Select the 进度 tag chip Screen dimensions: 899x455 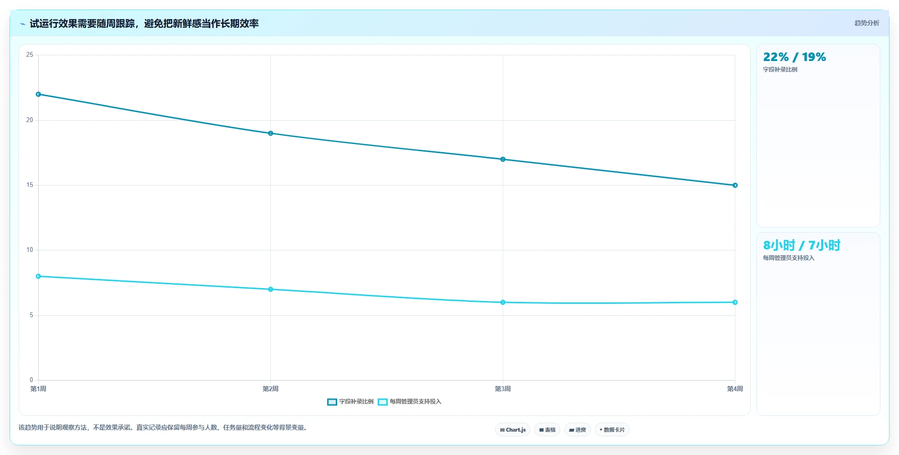tap(578, 430)
